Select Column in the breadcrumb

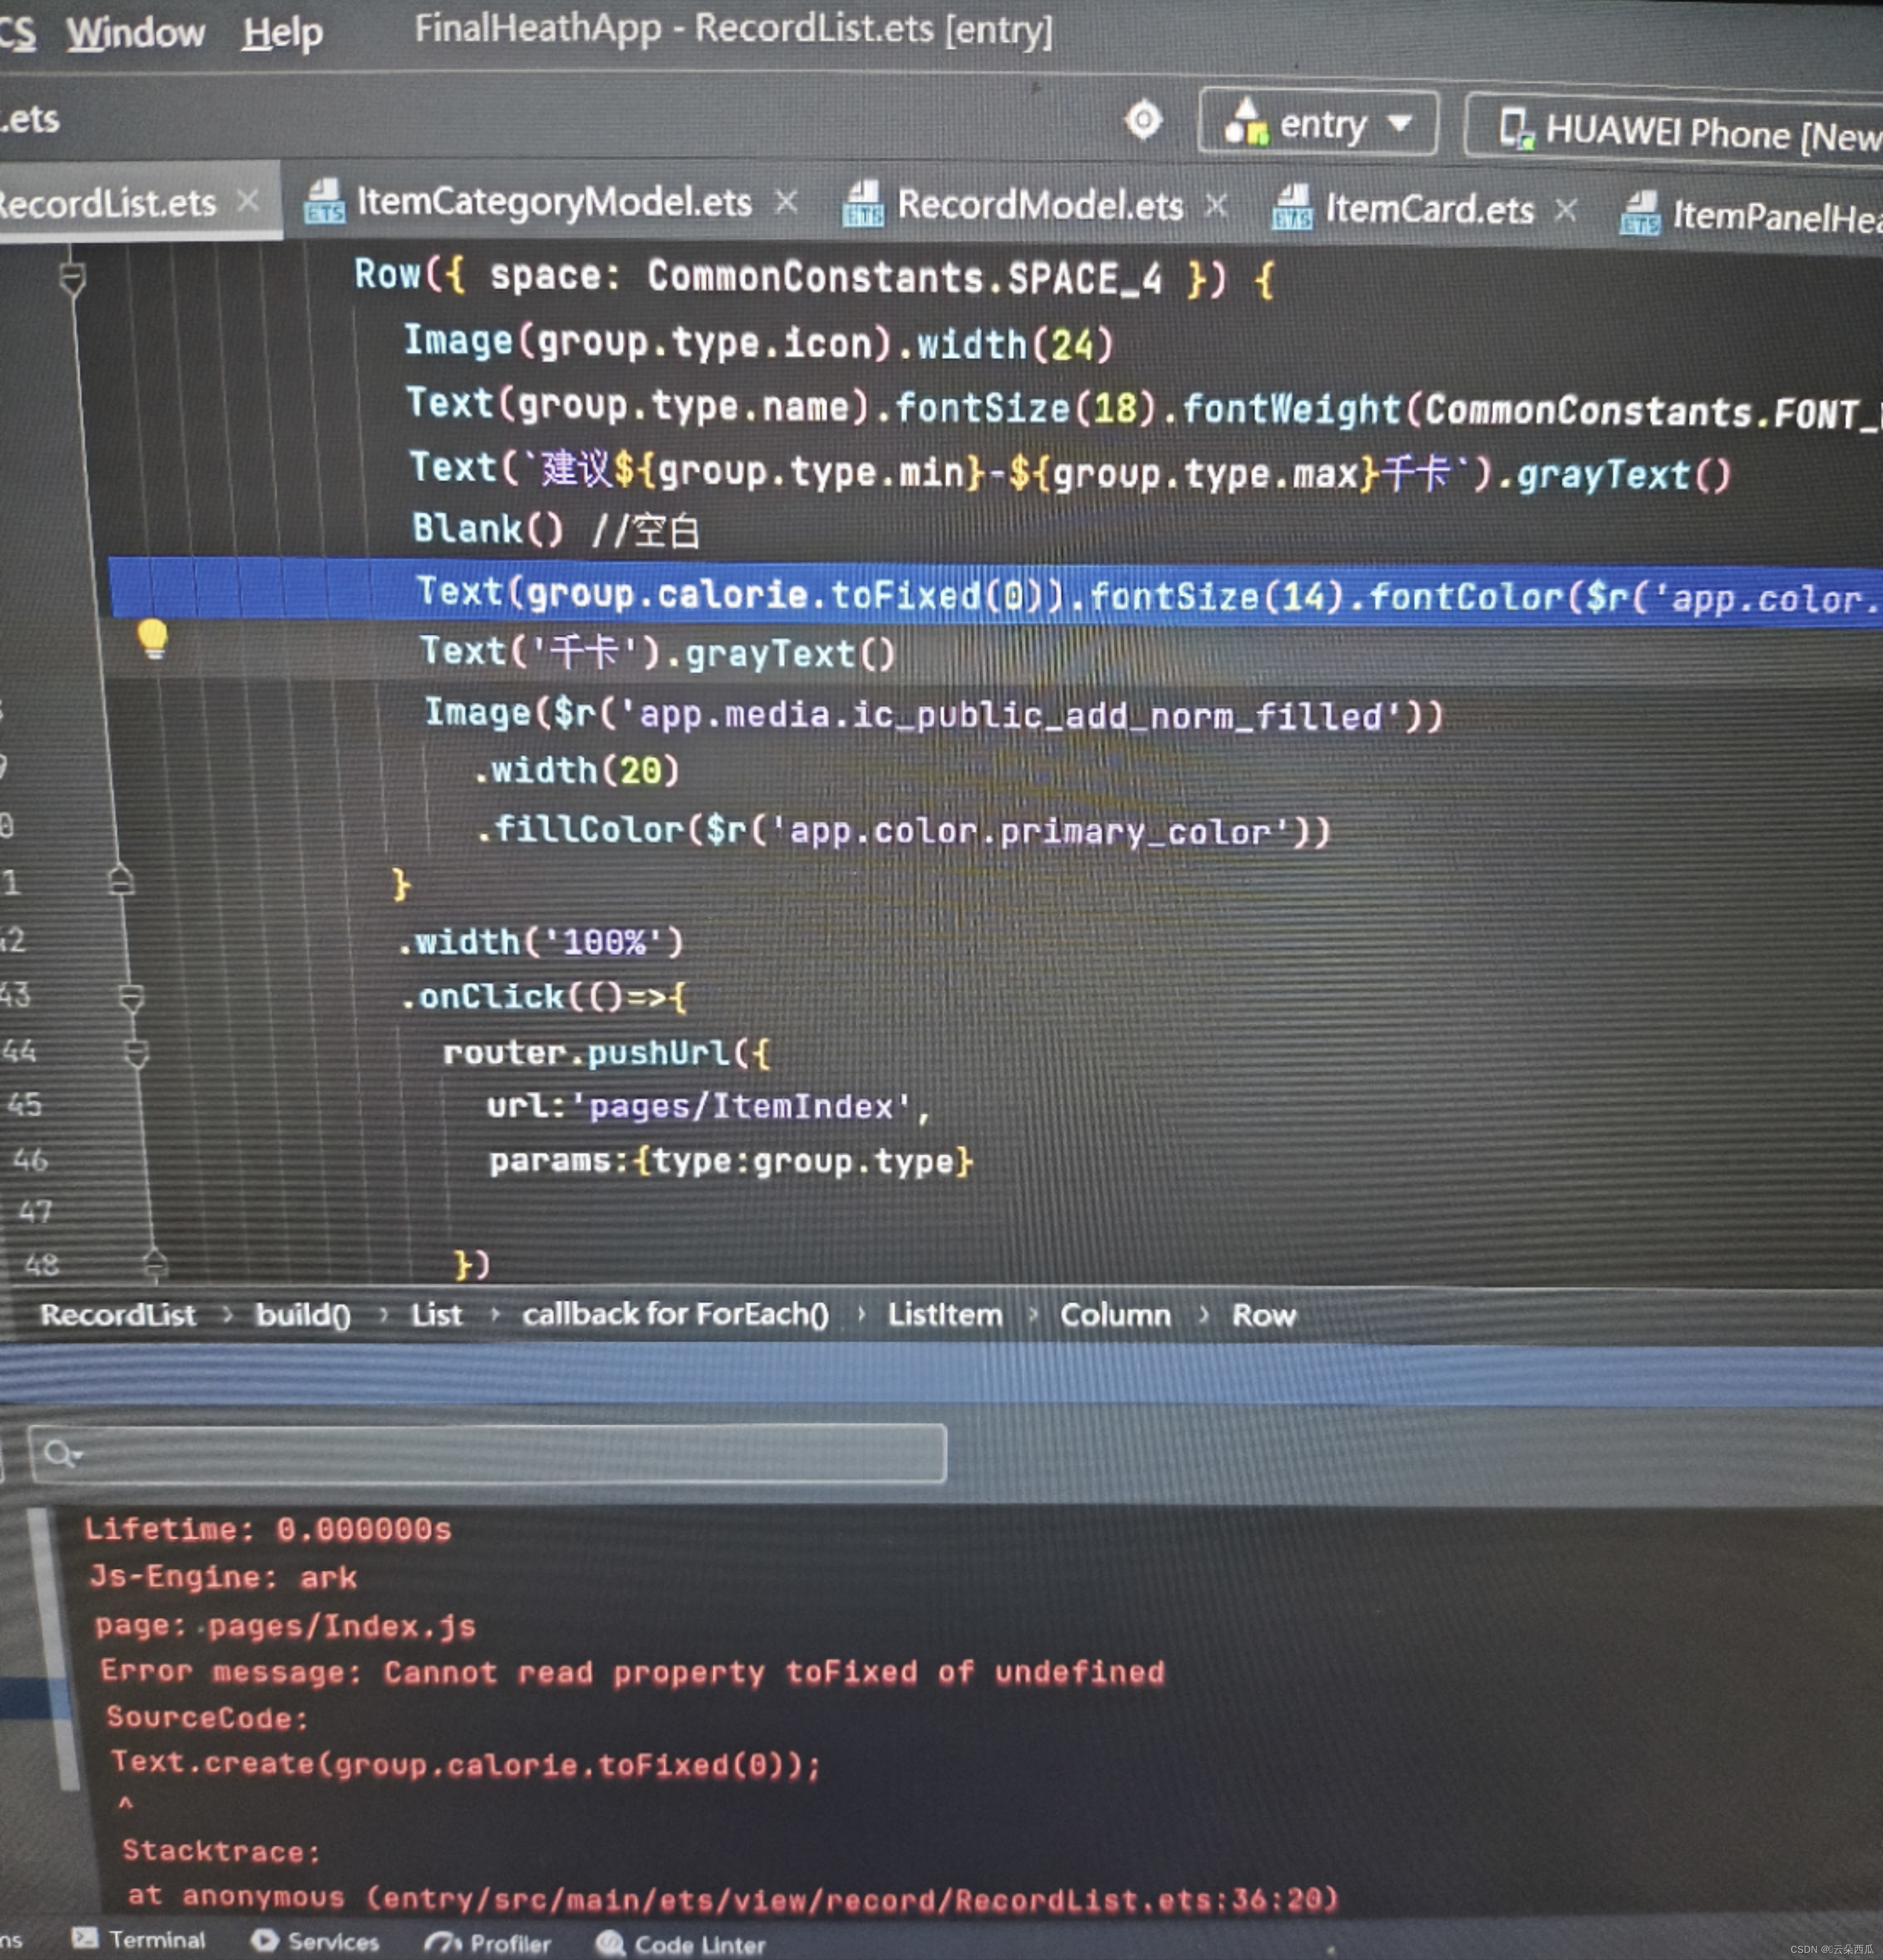[x=1116, y=1315]
